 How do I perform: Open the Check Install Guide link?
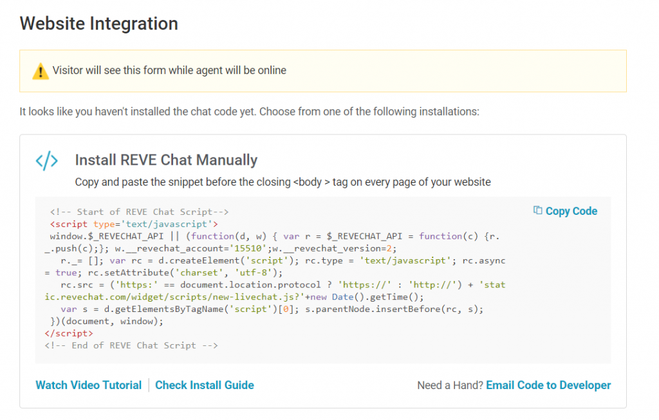[205, 385]
